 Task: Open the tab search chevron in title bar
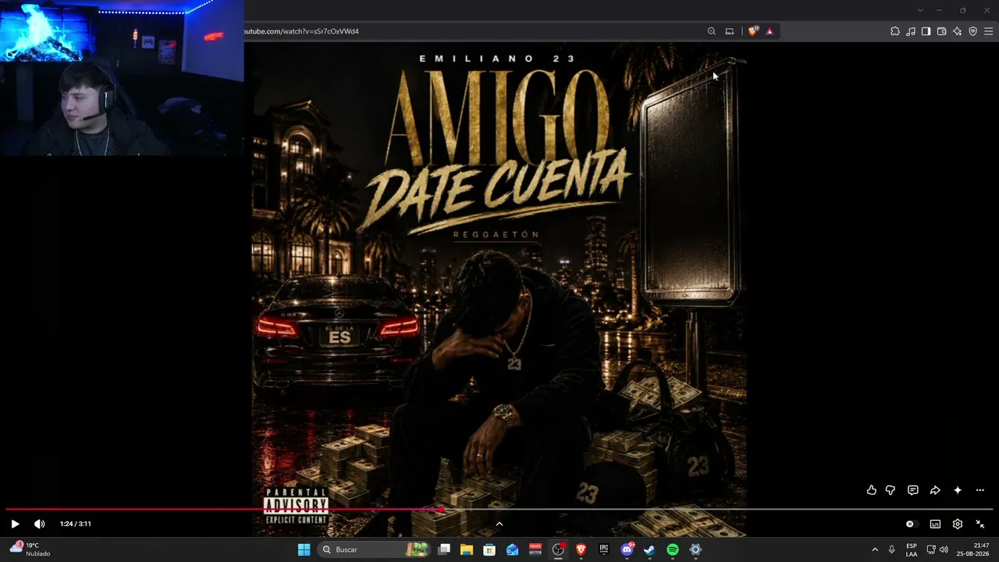pyautogui.click(x=920, y=10)
